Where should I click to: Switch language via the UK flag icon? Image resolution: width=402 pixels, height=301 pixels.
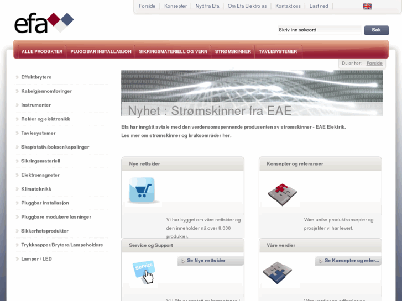tap(367, 7)
